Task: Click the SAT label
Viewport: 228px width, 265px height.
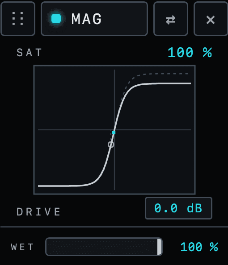Action: click(29, 53)
